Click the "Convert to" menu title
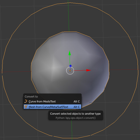The width and height of the screenshot is (140, 140). [31, 96]
